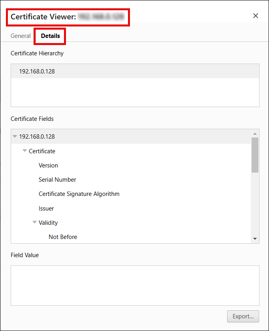Select the Serial Number field
This screenshot has height=331, width=269.
coord(57,180)
